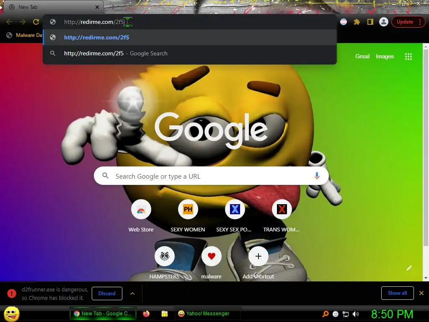Click the browser forward arrow

(23, 22)
